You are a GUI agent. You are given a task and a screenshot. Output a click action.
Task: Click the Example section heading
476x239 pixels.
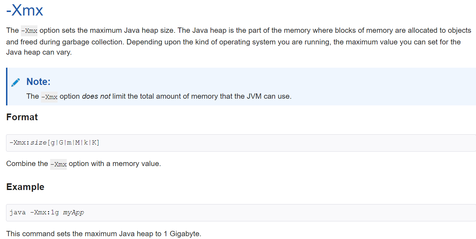(25, 187)
